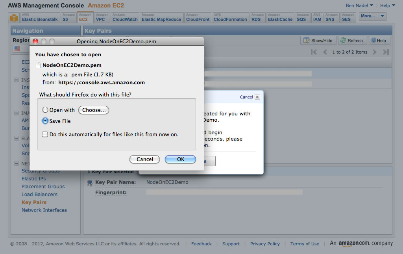
Task: Switch to the S3 service tab
Action: (68, 18)
